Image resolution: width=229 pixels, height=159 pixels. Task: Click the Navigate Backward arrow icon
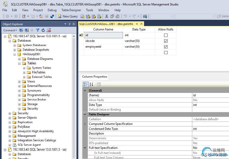click(7, 16)
